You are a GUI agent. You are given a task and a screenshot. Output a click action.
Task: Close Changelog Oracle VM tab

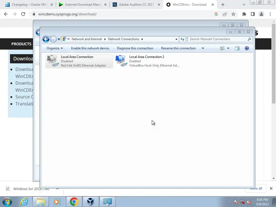click(x=52, y=5)
